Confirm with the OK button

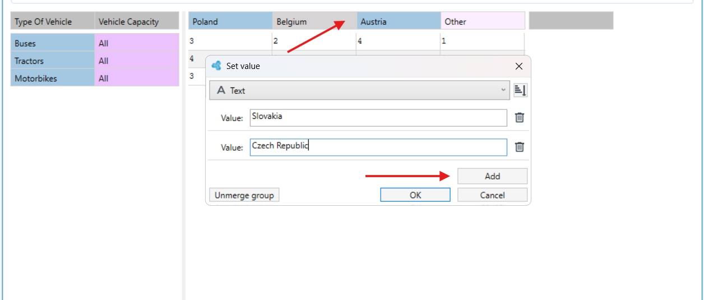415,195
